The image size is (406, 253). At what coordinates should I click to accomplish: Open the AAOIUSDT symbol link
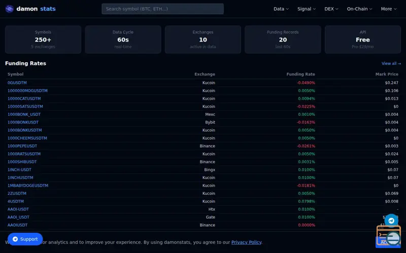coord(17,225)
